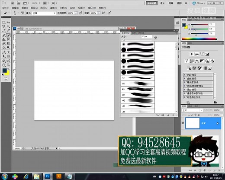Add a Photo Filter adjustment
The width and height of the screenshot is (225, 180).
pos(207,61)
